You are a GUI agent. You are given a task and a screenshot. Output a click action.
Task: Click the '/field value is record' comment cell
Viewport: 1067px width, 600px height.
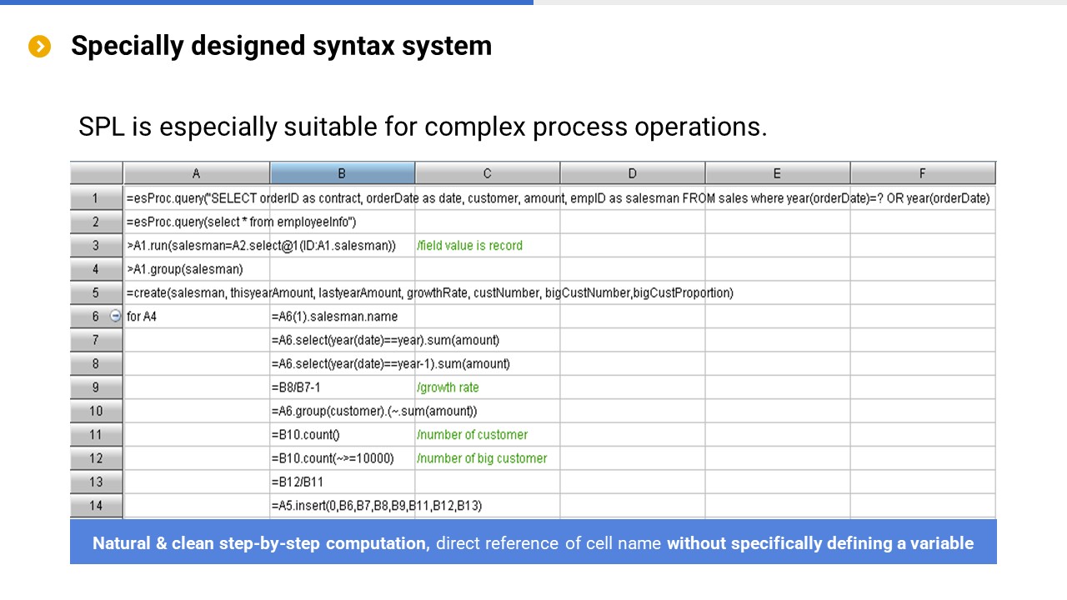tap(487, 246)
